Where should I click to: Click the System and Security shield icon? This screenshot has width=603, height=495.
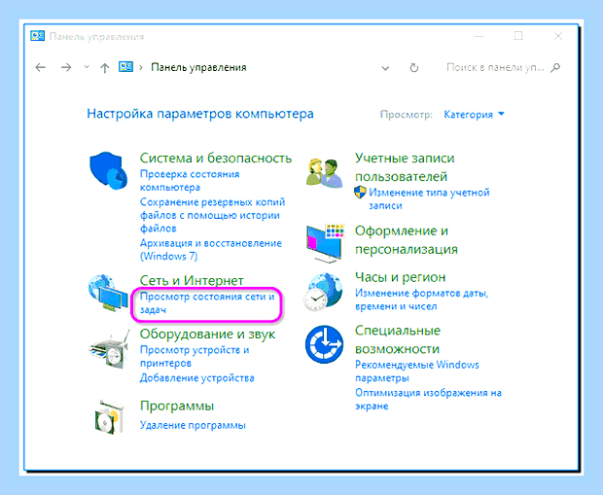tap(109, 171)
